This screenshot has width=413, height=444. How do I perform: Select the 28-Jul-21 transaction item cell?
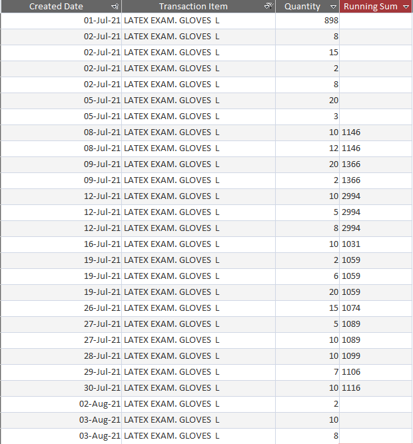click(x=199, y=356)
